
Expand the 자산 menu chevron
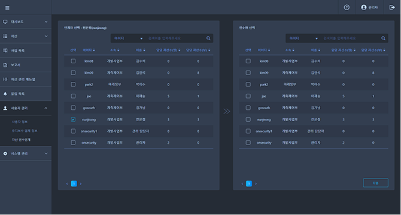[x=46, y=36]
